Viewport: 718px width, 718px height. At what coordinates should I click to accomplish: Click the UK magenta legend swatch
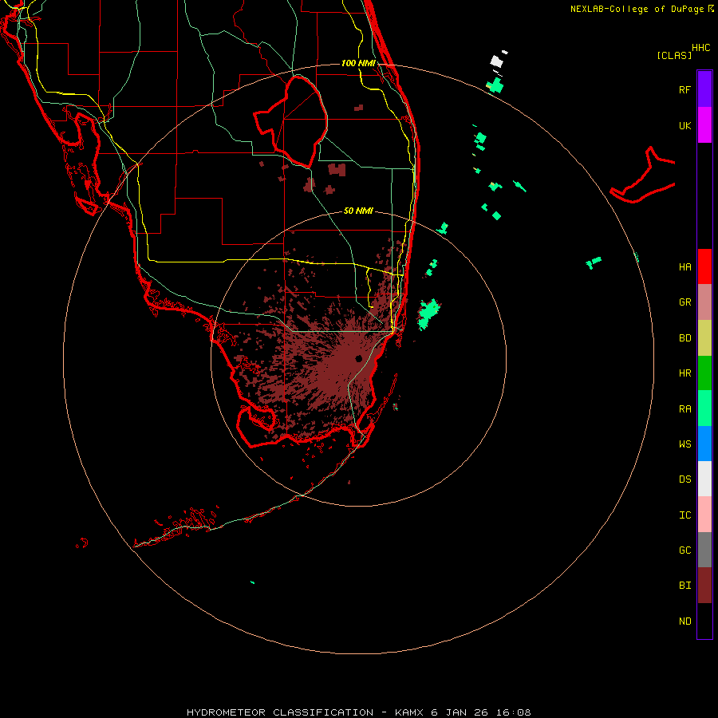(704, 125)
